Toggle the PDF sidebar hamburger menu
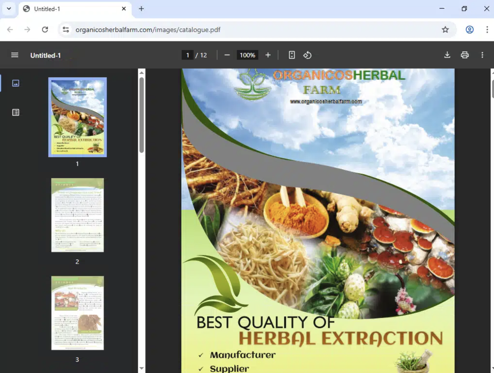This screenshot has height=373, width=494. click(15, 55)
